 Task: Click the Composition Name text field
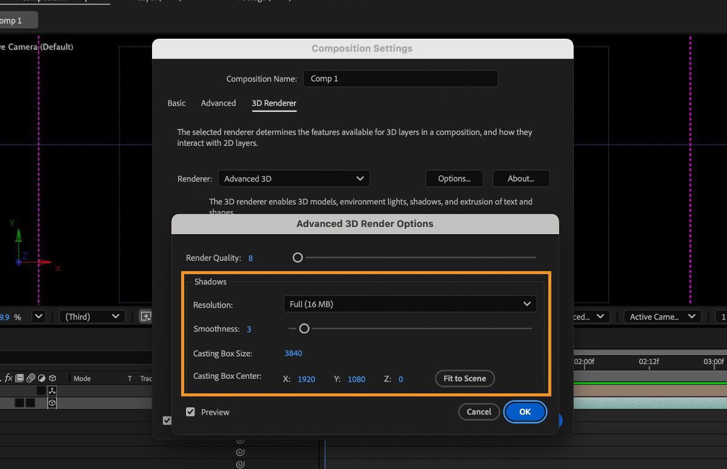(x=400, y=79)
